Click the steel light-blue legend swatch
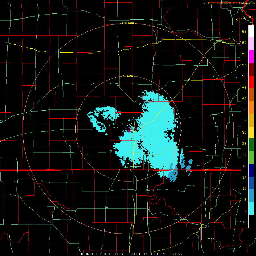The image size is (256, 256). pyautogui.click(x=251, y=196)
